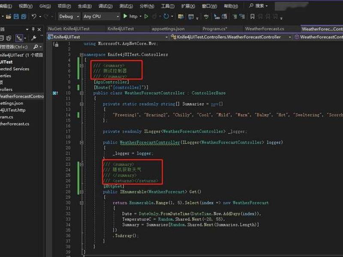Click the Save file icon

(x=16, y=17)
